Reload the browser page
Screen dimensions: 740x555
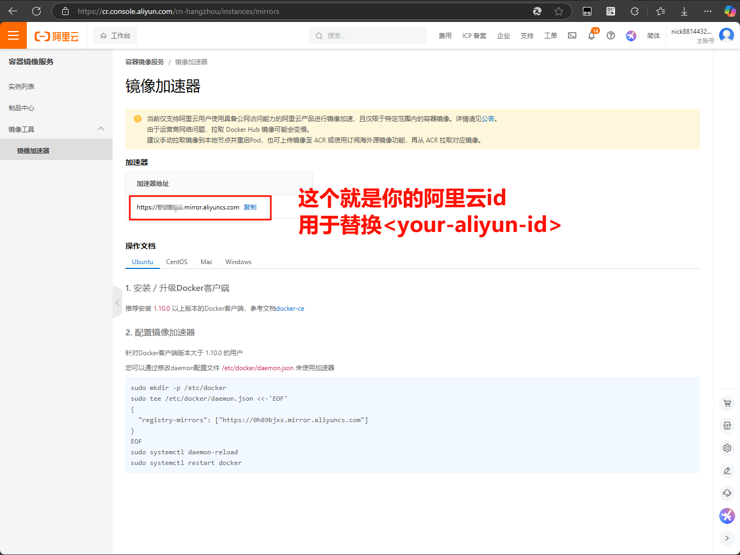click(36, 11)
